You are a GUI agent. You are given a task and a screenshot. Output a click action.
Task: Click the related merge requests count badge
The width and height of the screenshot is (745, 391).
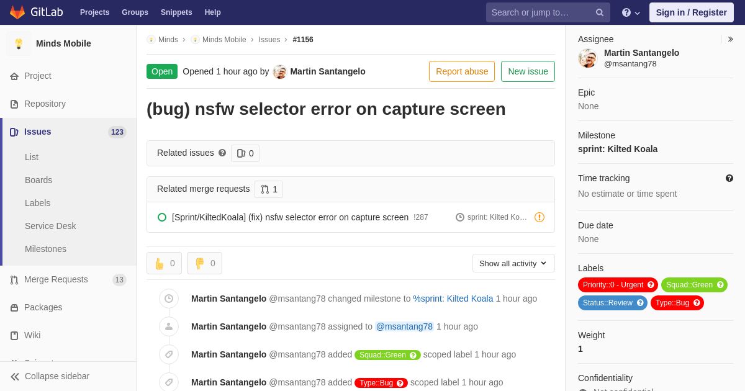269,189
